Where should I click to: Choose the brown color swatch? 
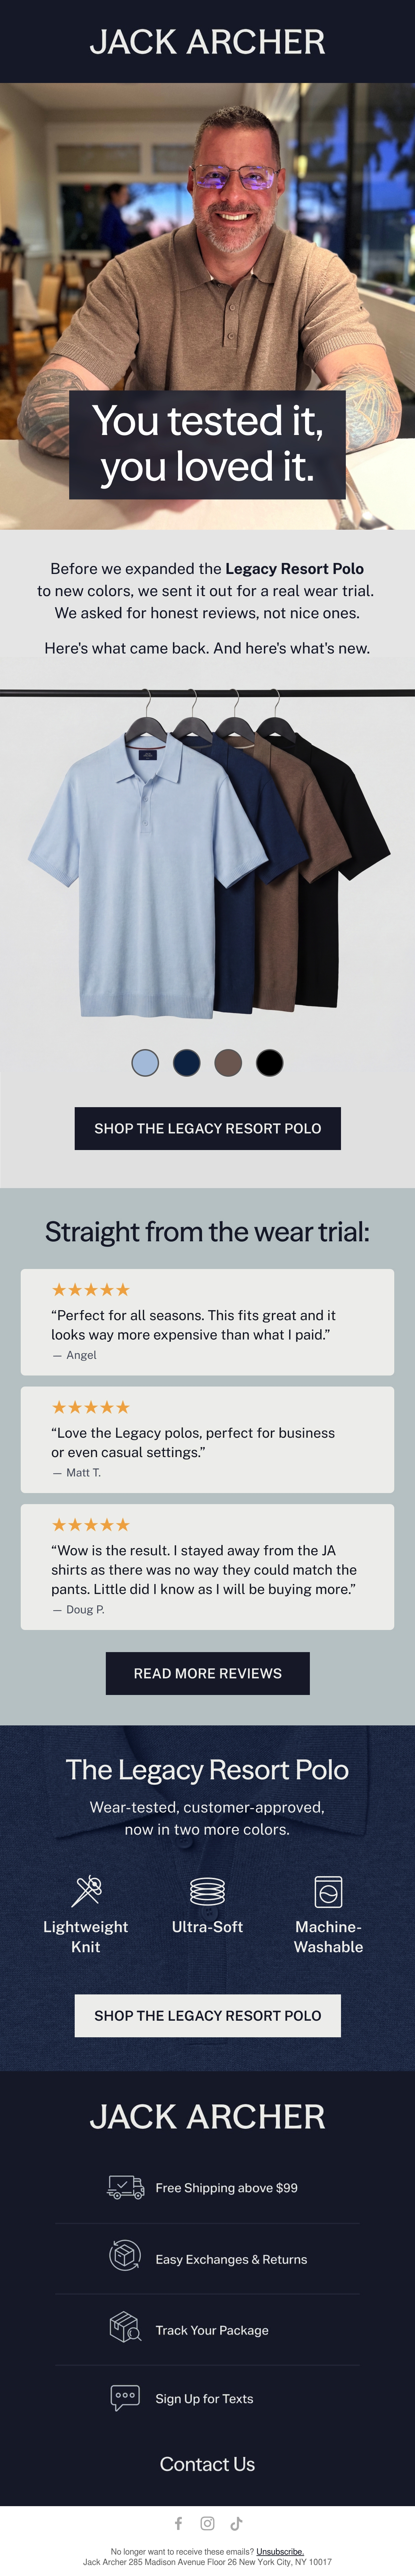(228, 1062)
